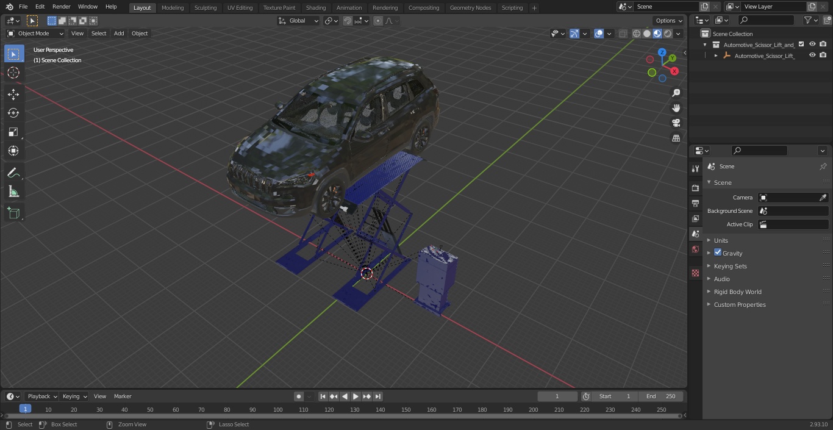Activate the Rotate tool

(x=13, y=113)
